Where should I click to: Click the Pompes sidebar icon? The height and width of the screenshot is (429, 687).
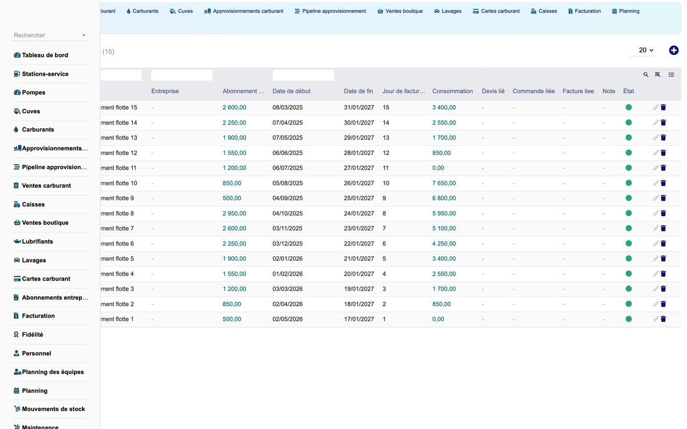pyautogui.click(x=17, y=92)
